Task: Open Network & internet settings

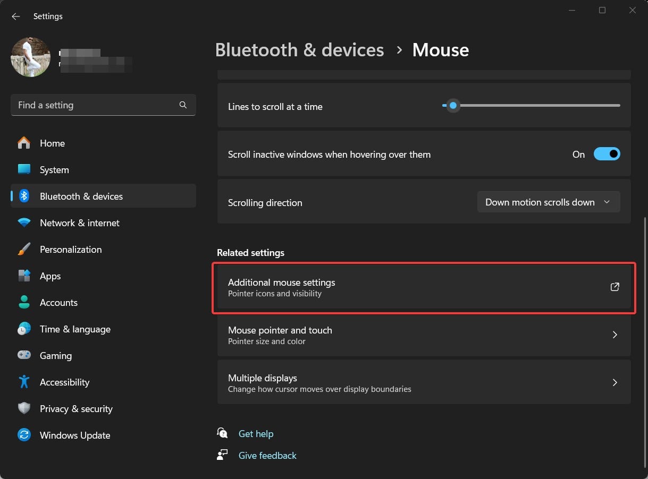Action: pos(79,223)
